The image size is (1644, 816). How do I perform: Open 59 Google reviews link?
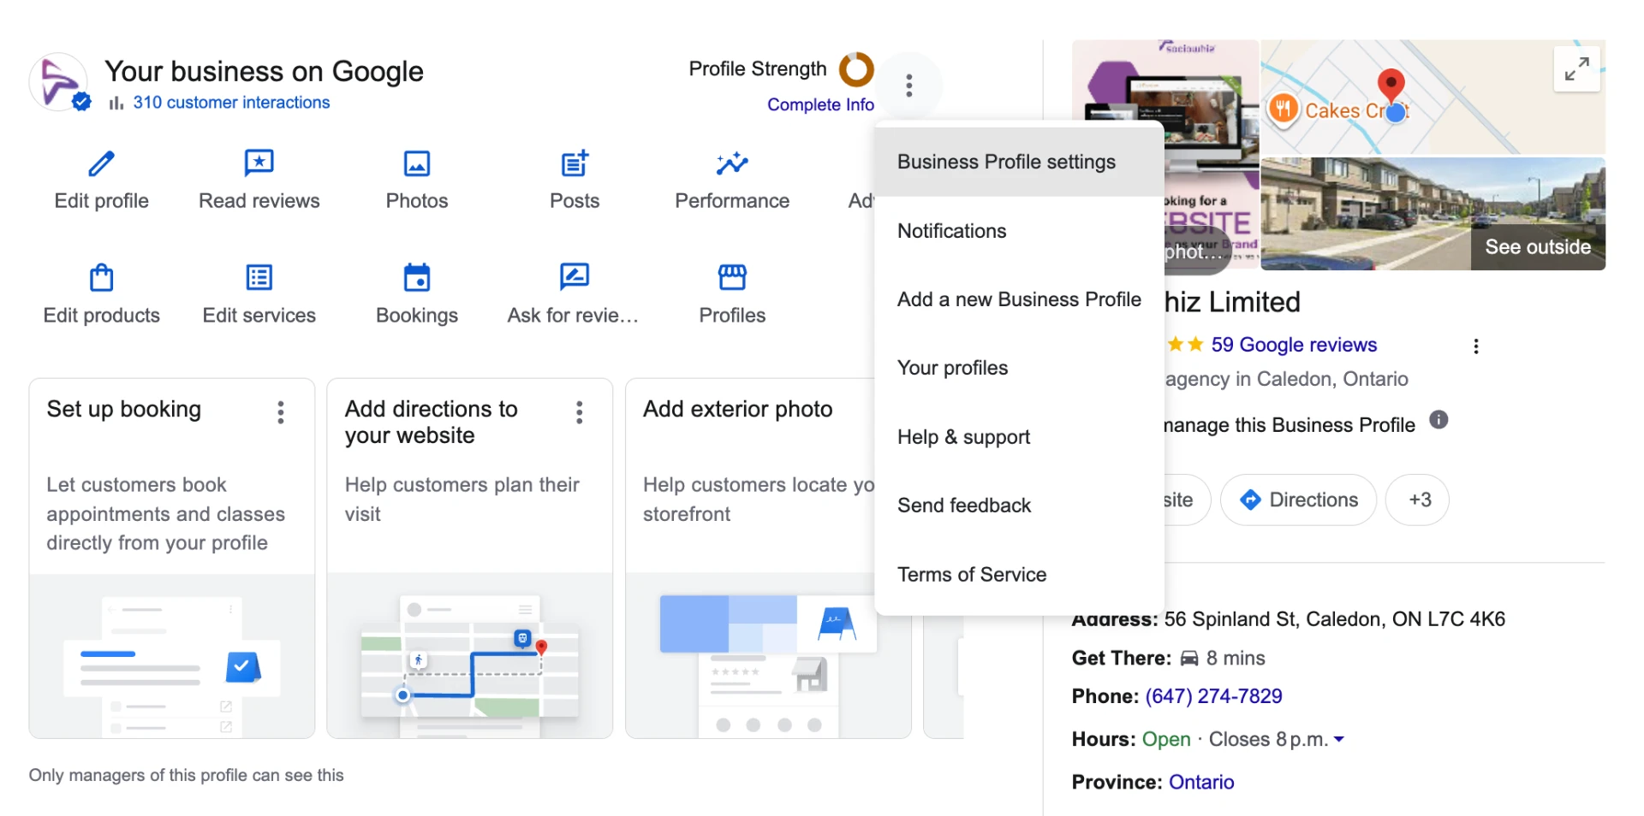pyautogui.click(x=1294, y=345)
